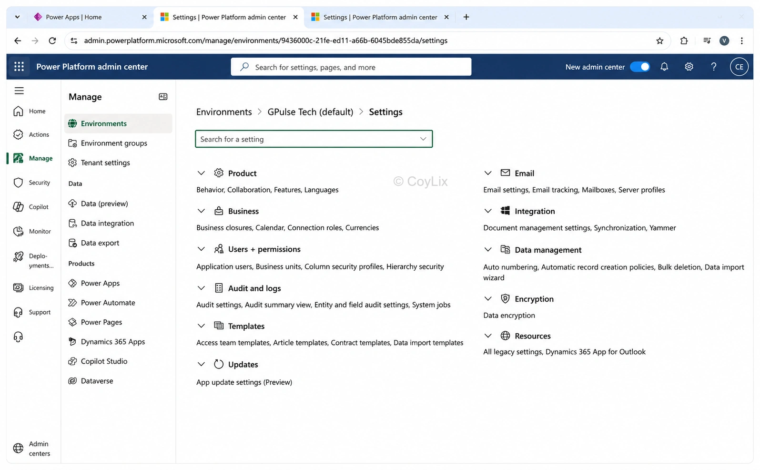Image resolution: width=760 pixels, height=470 pixels.
Task: Open a new browser tab
Action: pyautogui.click(x=466, y=17)
